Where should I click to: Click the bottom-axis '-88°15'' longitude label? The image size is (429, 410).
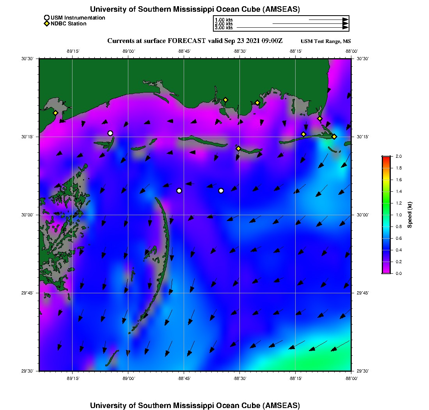pyautogui.click(x=296, y=378)
